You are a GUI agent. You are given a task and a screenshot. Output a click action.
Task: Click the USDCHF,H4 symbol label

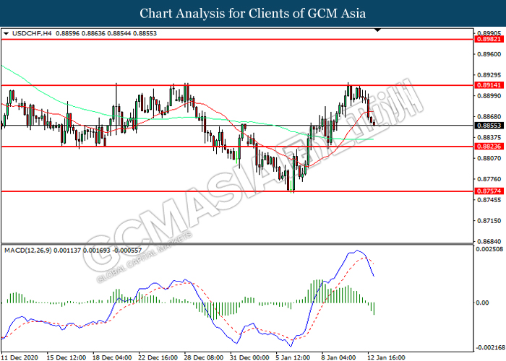pos(32,33)
